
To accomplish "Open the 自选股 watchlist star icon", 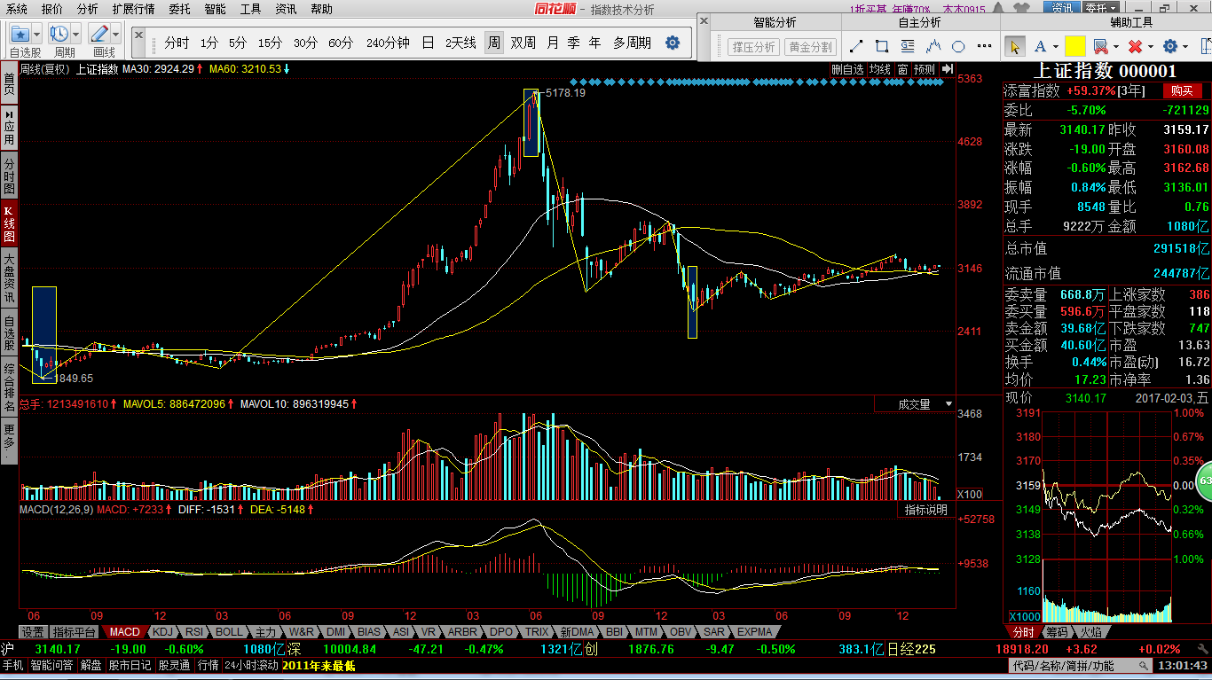I will (x=20, y=34).
